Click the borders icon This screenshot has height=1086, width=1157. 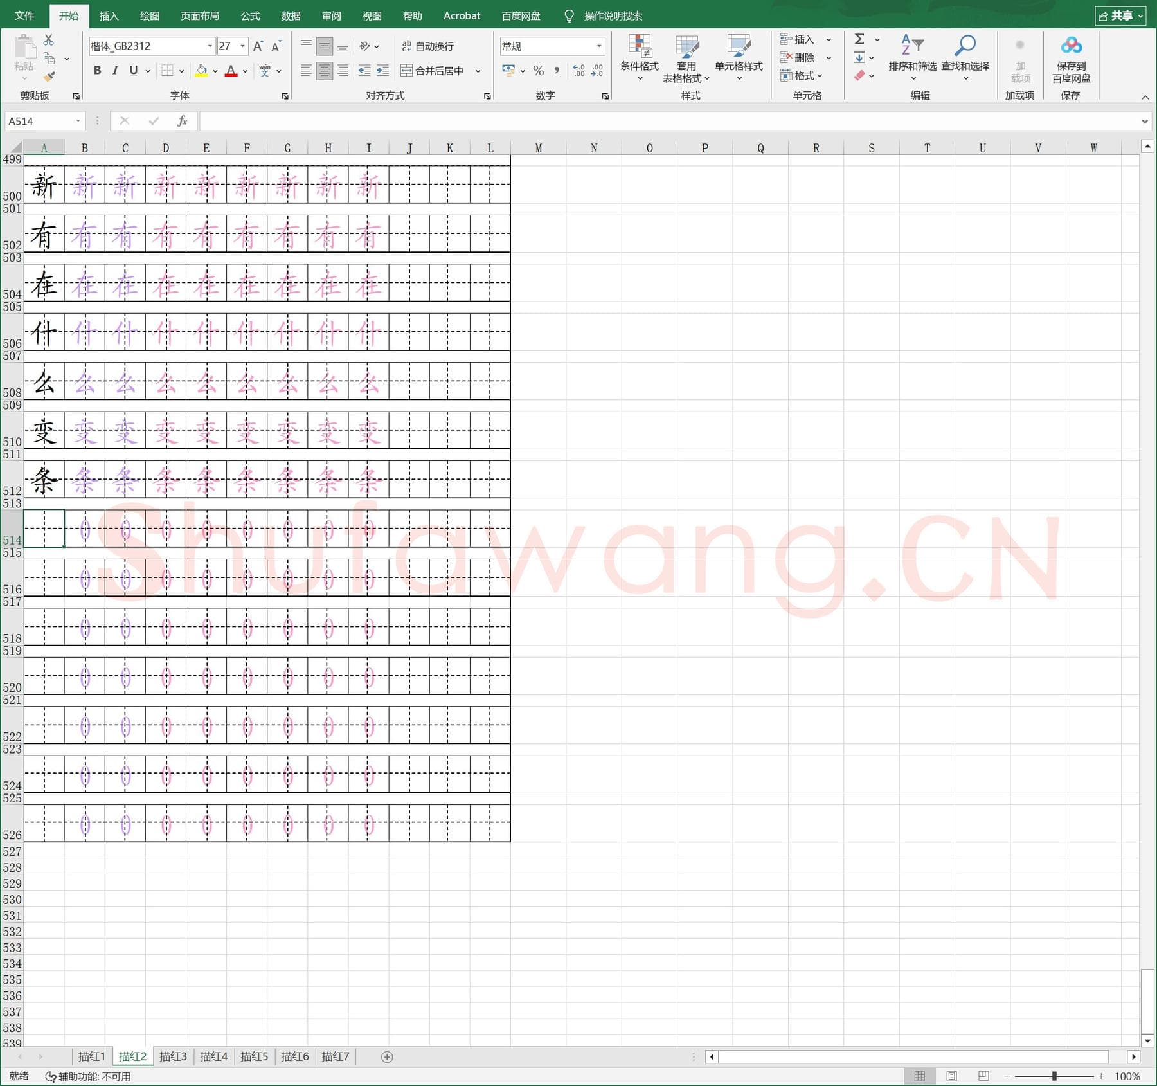click(x=167, y=70)
